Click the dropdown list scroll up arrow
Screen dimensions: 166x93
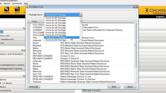click(81, 18)
